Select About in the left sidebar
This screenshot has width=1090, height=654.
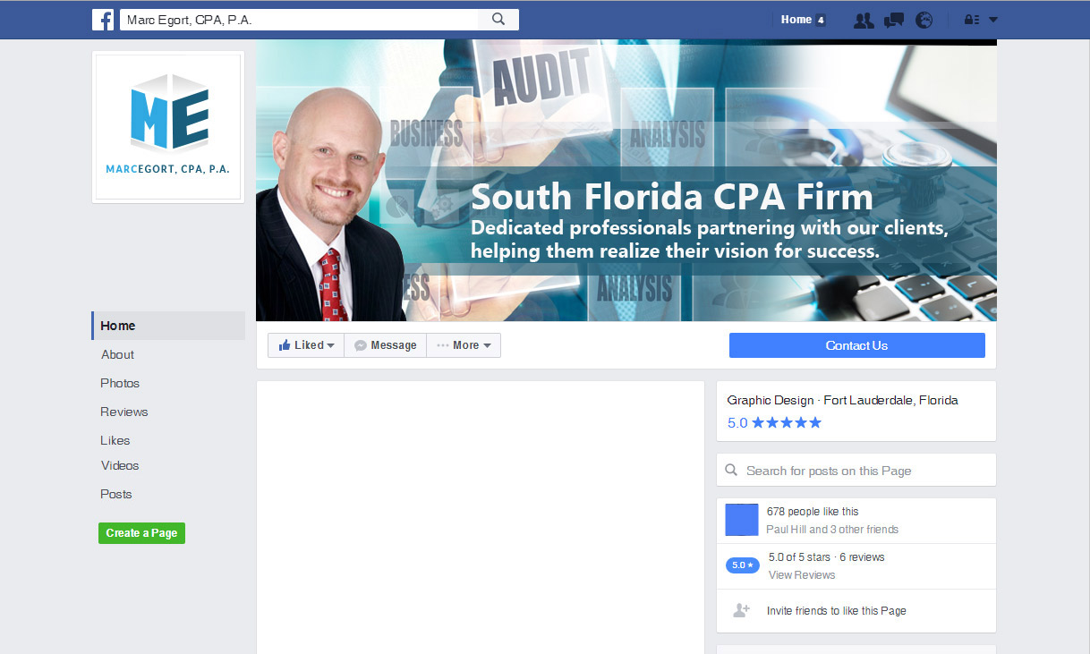coord(117,354)
